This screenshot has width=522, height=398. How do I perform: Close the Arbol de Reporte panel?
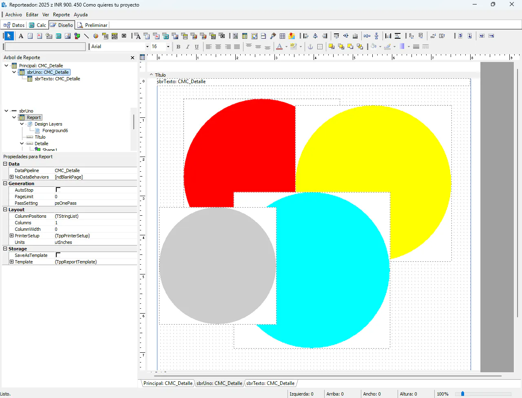(133, 57)
